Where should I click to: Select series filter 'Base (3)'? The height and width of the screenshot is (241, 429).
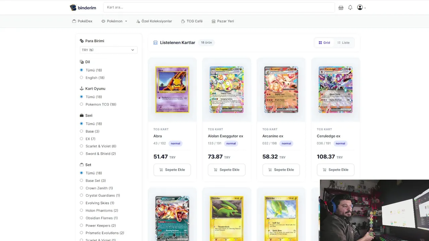(89, 131)
